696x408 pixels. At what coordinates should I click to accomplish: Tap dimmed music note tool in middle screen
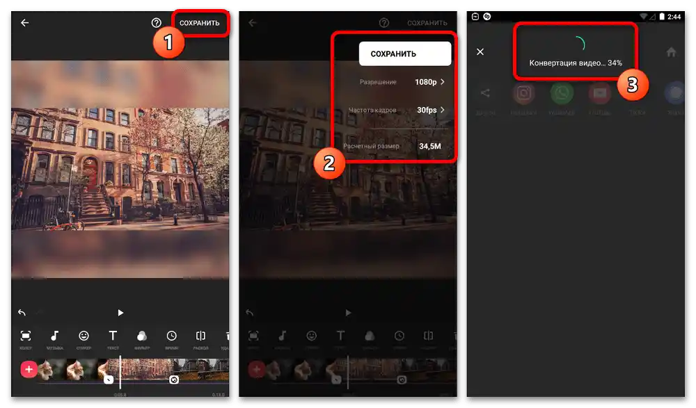click(283, 336)
